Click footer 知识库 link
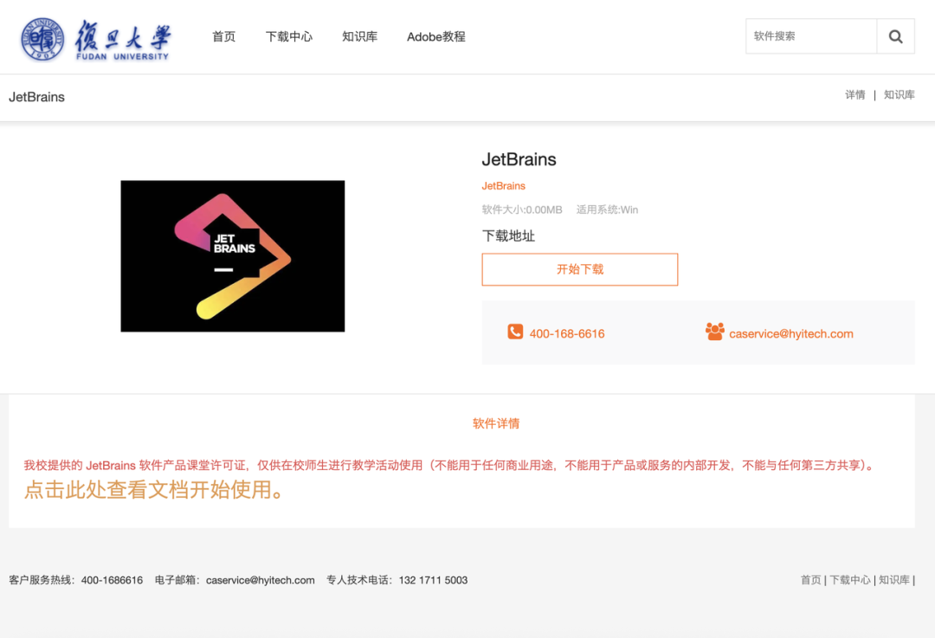The width and height of the screenshot is (935, 638). (893, 580)
